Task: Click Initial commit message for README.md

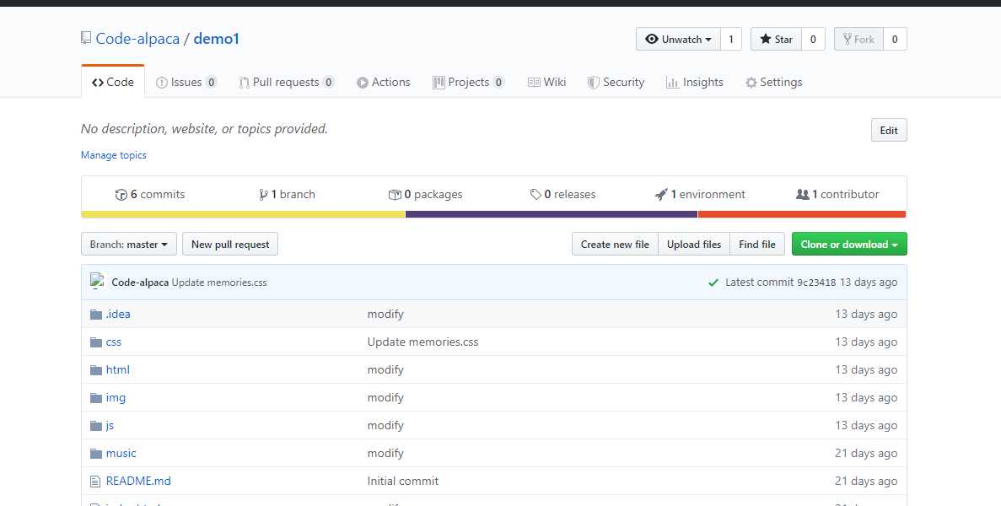Action: click(x=403, y=481)
